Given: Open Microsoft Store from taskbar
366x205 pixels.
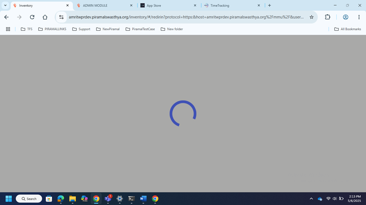Looking at the screenshot, I should (49, 199).
